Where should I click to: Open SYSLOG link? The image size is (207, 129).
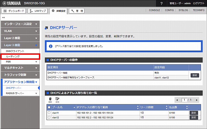click(183, 10)
